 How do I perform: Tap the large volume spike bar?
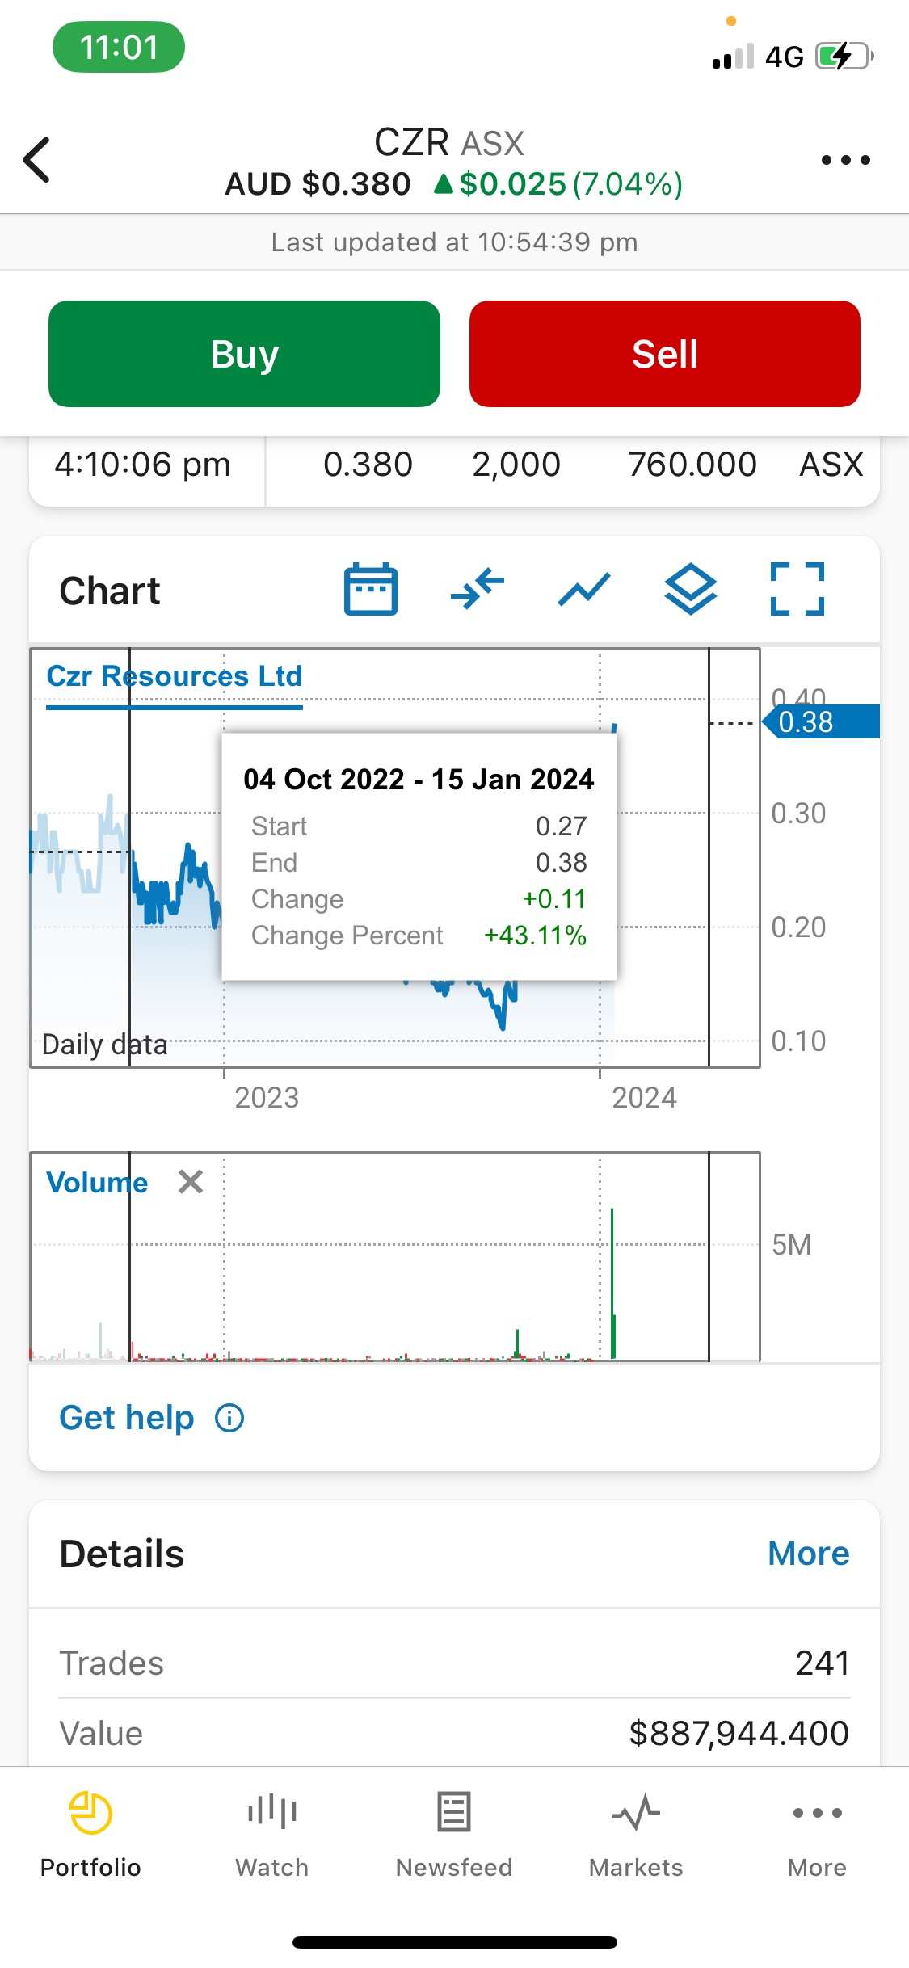[613, 1283]
